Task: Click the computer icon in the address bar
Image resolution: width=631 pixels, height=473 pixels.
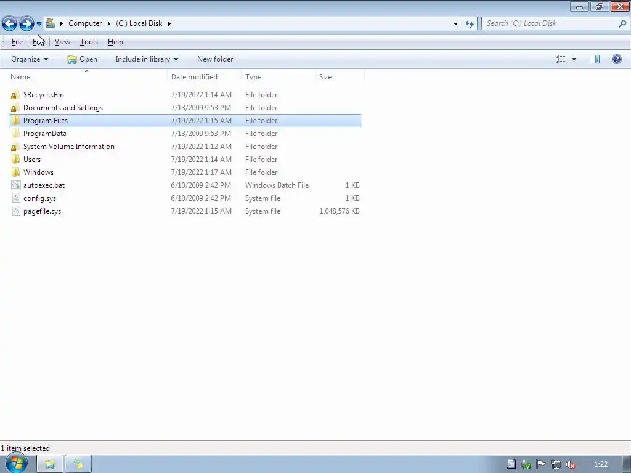Action: click(51, 23)
